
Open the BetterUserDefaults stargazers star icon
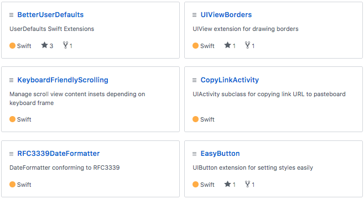click(44, 45)
